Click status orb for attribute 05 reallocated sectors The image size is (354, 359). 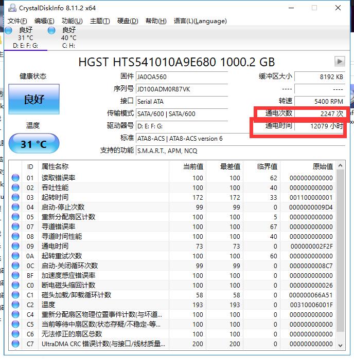[15, 217]
